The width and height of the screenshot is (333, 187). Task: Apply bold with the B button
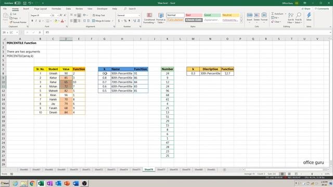[x=32, y=21]
